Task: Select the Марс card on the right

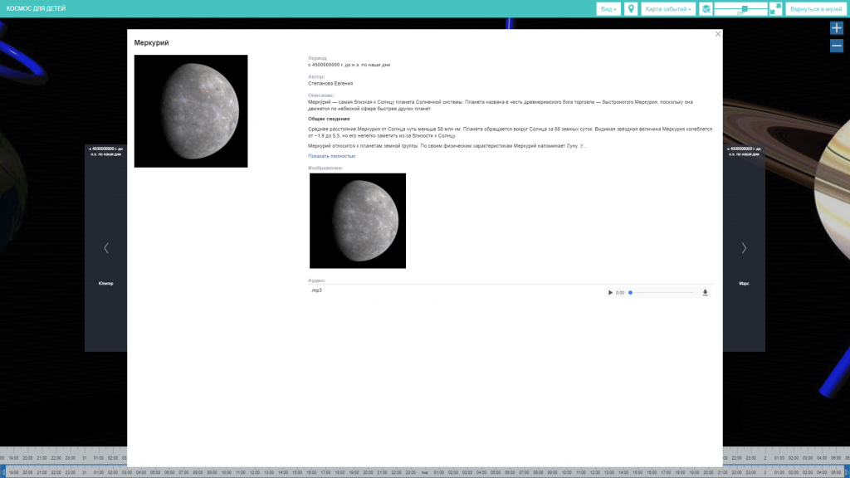Action: [744, 283]
